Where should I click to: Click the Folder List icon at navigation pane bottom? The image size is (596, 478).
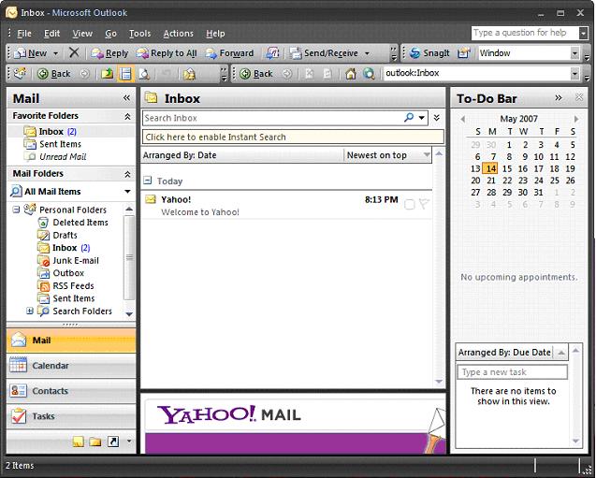click(x=95, y=442)
